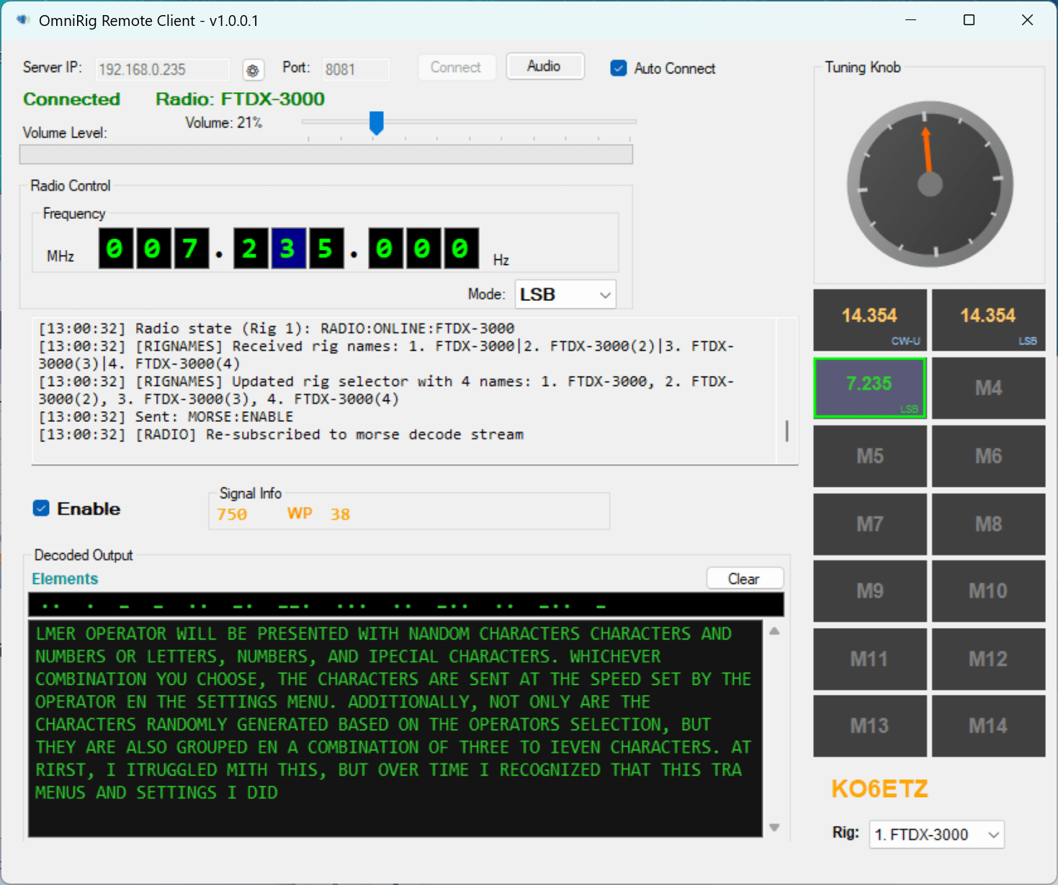This screenshot has height=885, width=1058.
Task: Click the Tuning Knob dial
Action: tap(930, 184)
